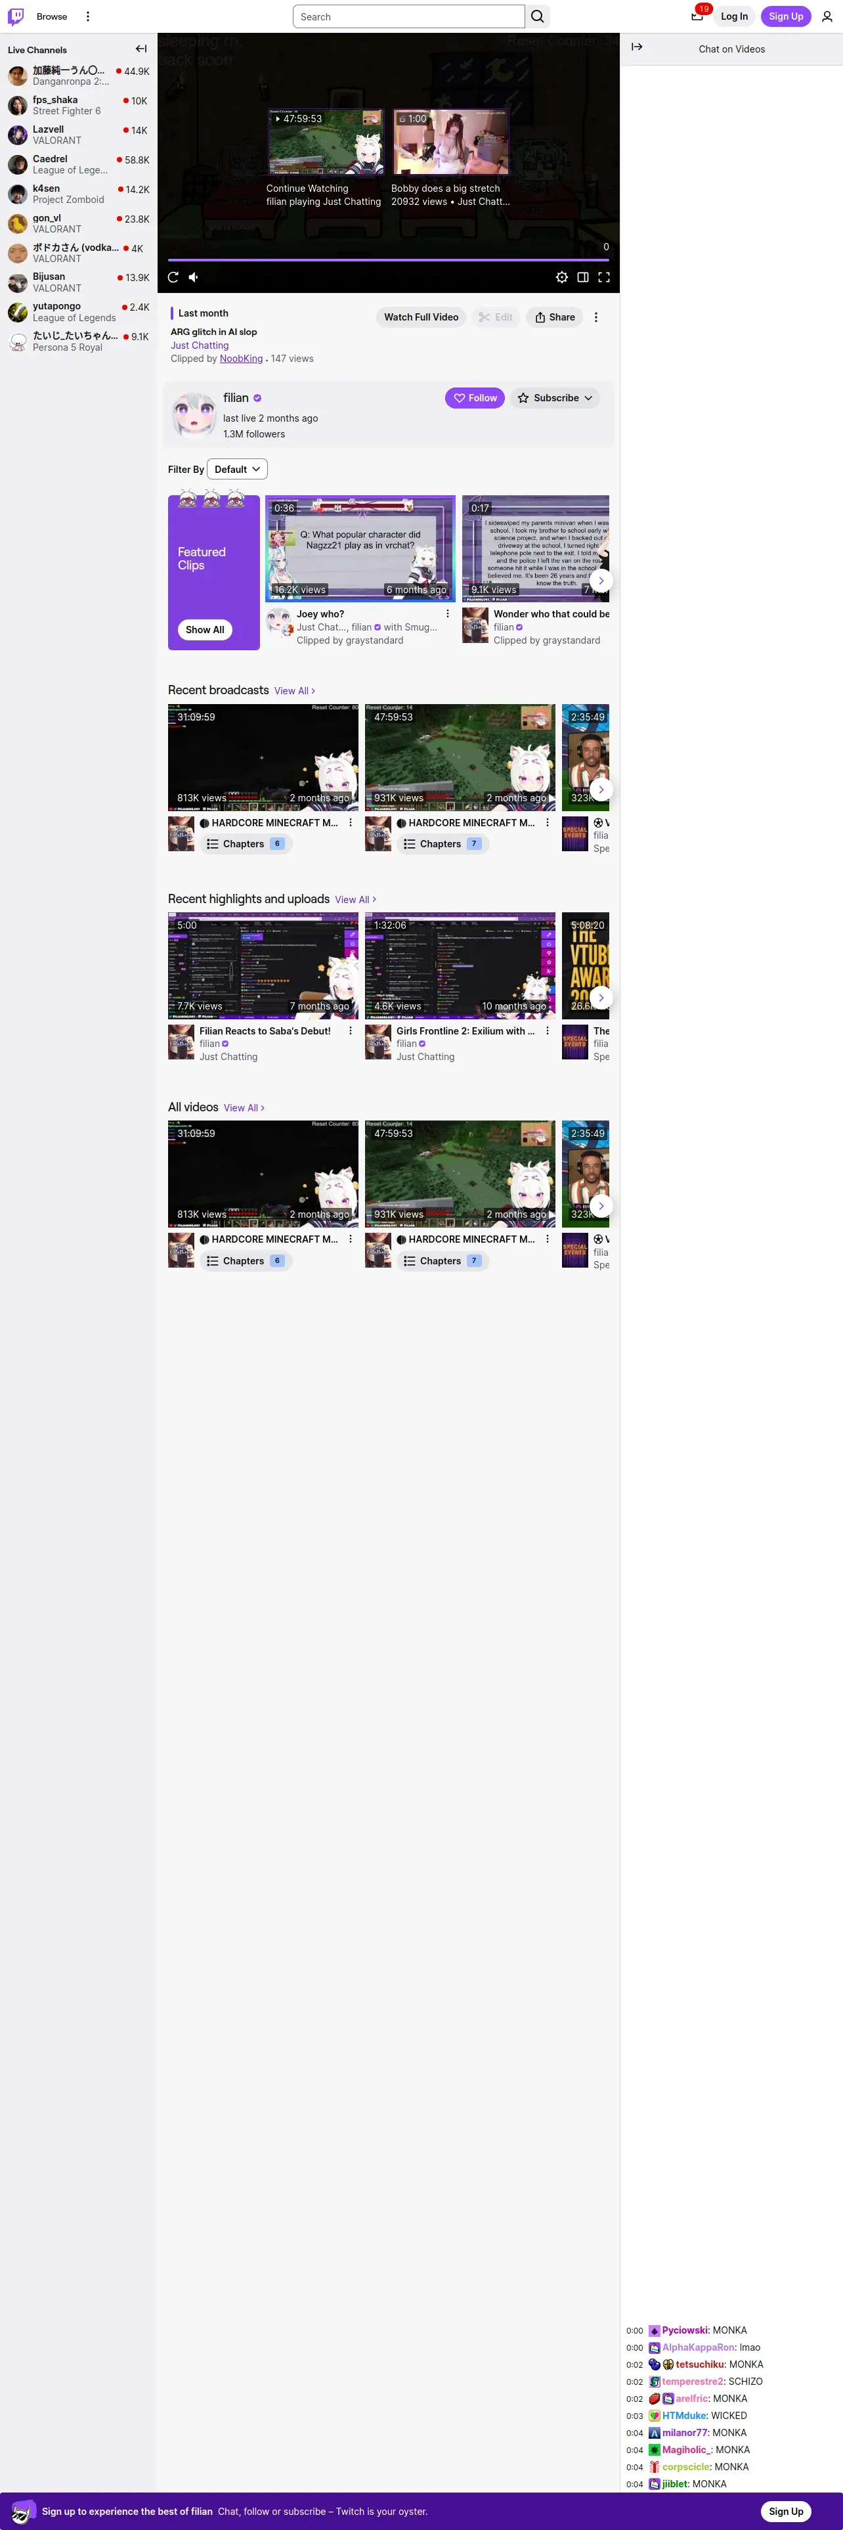Click the Share clip button

pyautogui.click(x=555, y=317)
